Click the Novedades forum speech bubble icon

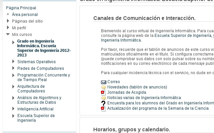(104, 87)
